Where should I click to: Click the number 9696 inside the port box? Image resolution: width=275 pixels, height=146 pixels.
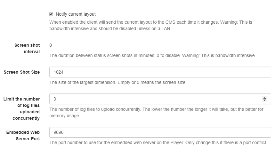pyautogui.click(x=58, y=132)
